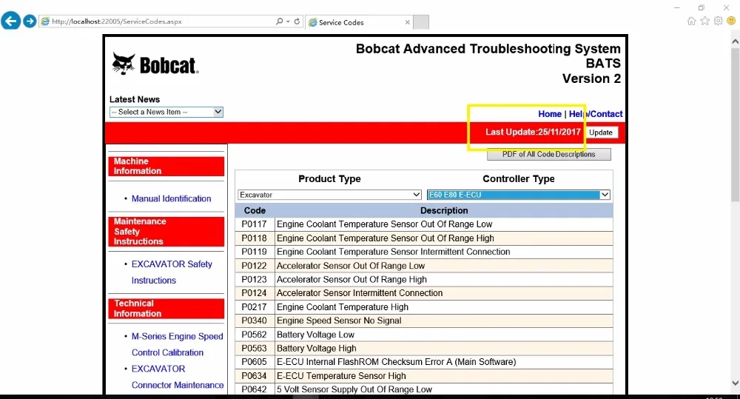Select code P0117 cell
This screenshot has width=740, height=399.
255,224
